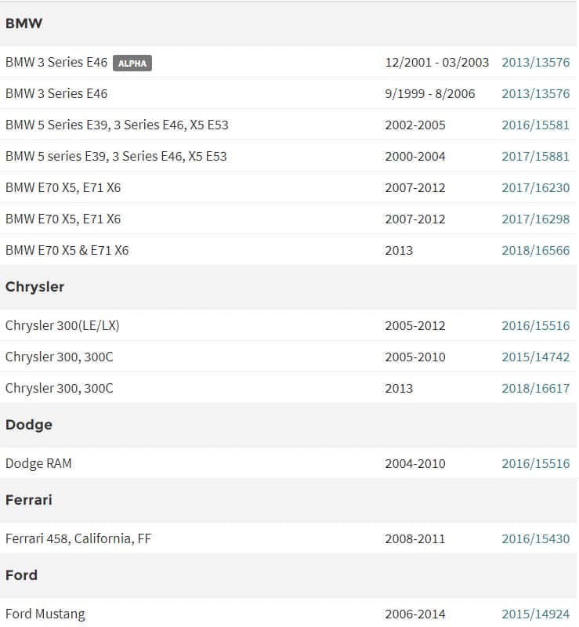Select the Dodge section heading
Screen dimensions: 579x627
coord(28,425)
